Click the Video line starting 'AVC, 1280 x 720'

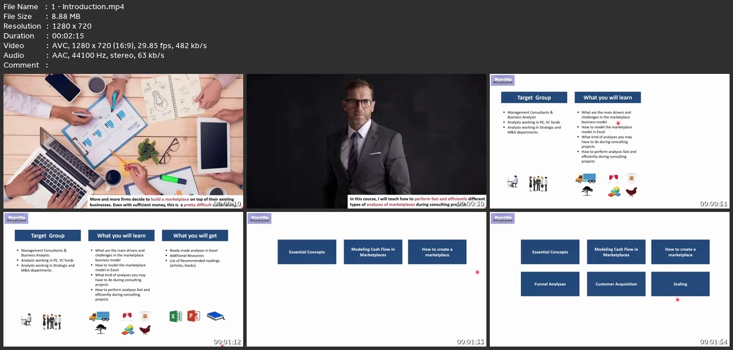pyautogui.click(x=129, y=46)
